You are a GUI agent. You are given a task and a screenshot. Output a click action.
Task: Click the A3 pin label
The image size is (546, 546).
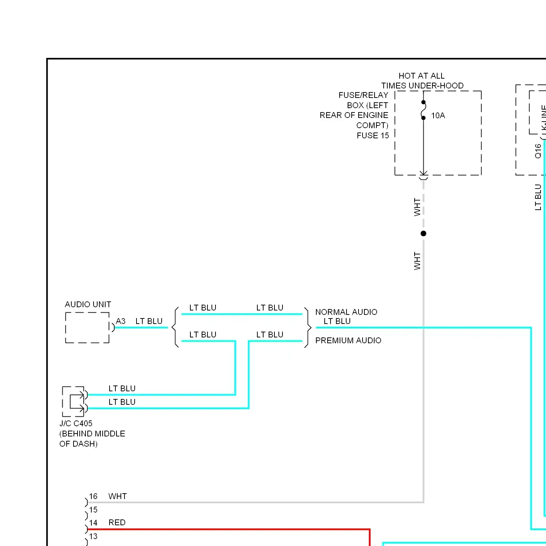[120, 321]
